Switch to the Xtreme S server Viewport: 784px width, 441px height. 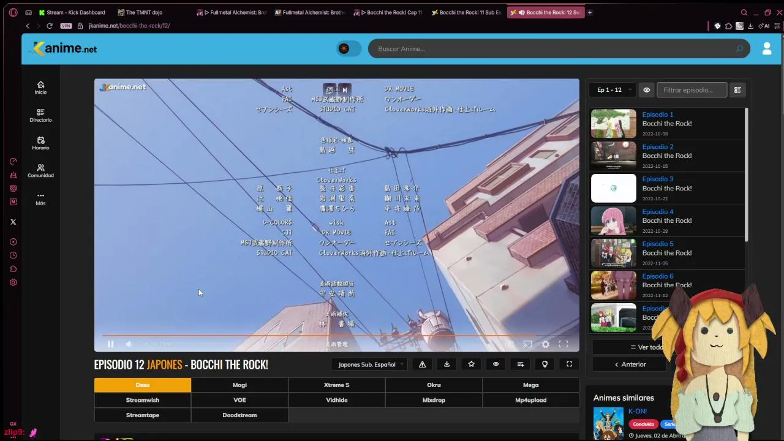(336, 385)
